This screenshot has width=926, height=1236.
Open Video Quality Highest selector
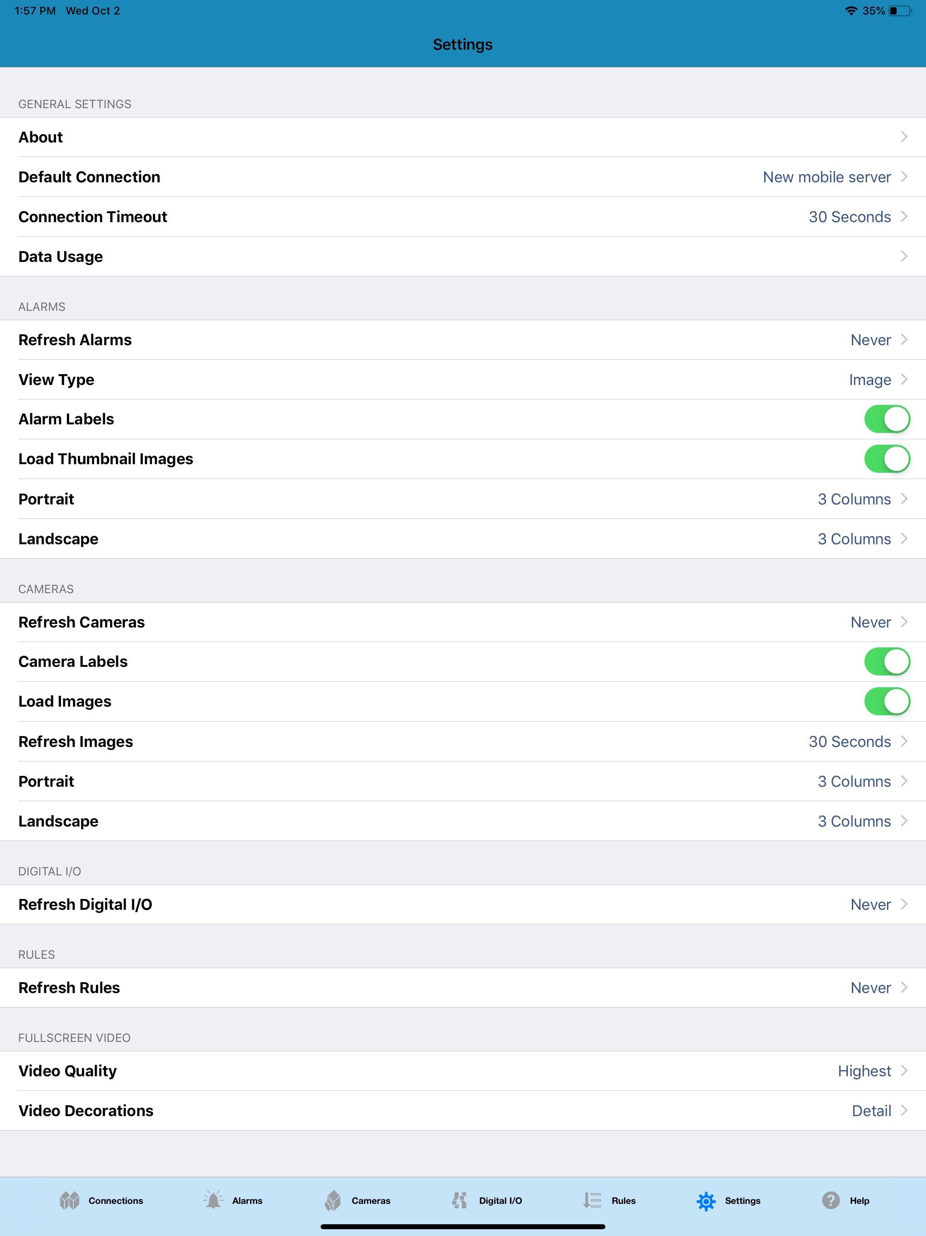(463, 1071)
